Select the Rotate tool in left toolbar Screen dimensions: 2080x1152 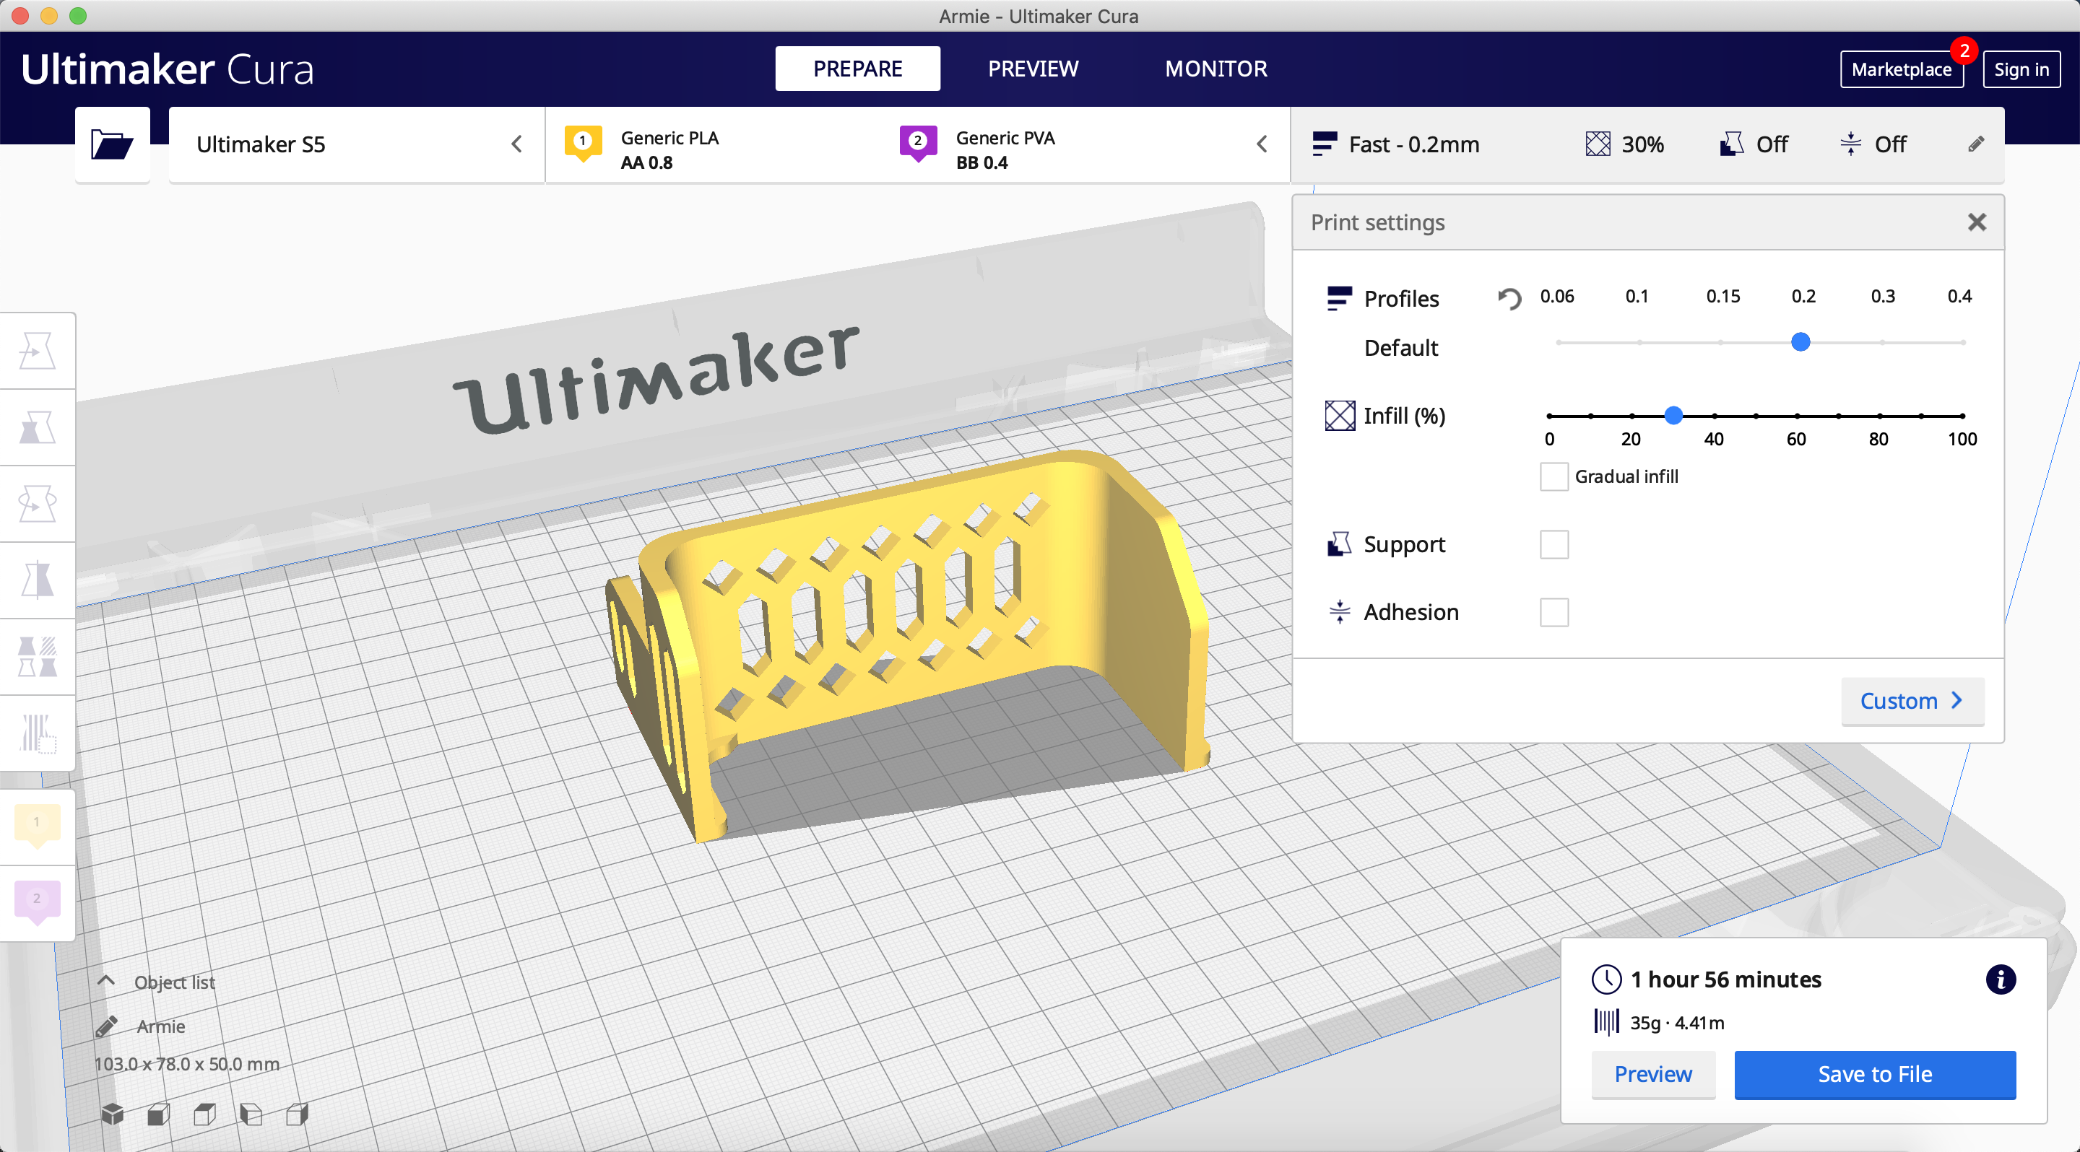pyautogui.click(x=37, y=505)
